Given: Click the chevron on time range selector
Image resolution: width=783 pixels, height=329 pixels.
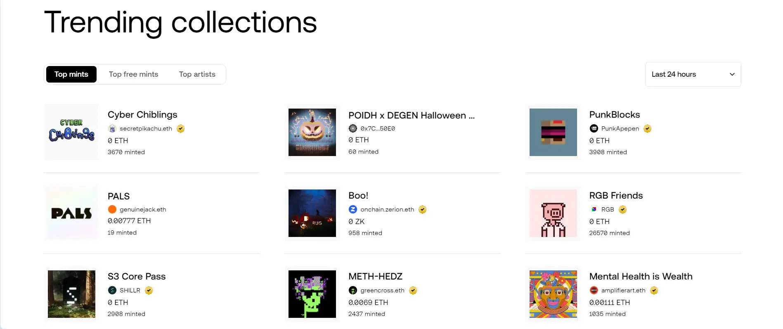Looking at the screenshot, I should click(732, 74).
